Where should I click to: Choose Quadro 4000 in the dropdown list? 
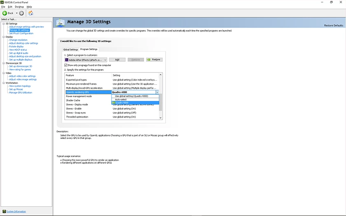(x=135, y=103)
